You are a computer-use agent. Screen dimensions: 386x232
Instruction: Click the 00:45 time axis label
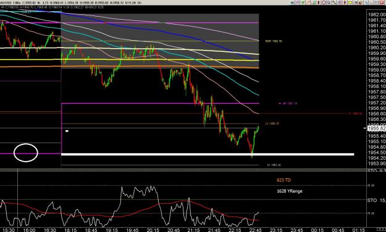click(338, 230)
